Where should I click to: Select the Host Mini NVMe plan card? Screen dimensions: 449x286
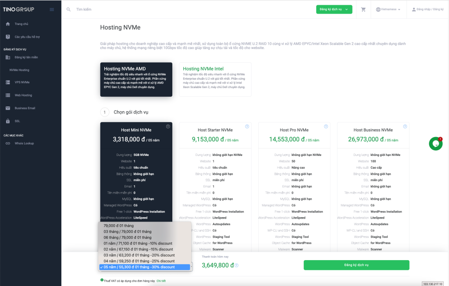(x=136, y=172)
